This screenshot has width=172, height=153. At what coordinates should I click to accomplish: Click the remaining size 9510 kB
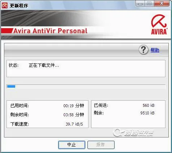click(x=147, y=113)
